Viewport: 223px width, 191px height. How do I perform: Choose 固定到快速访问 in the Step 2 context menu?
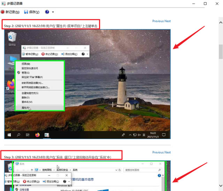pos(40,68)
